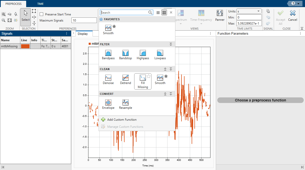The width and height of the screenshot is (305, 170).
Task: Select the Denoise clean function
Action: coord(108,79)
